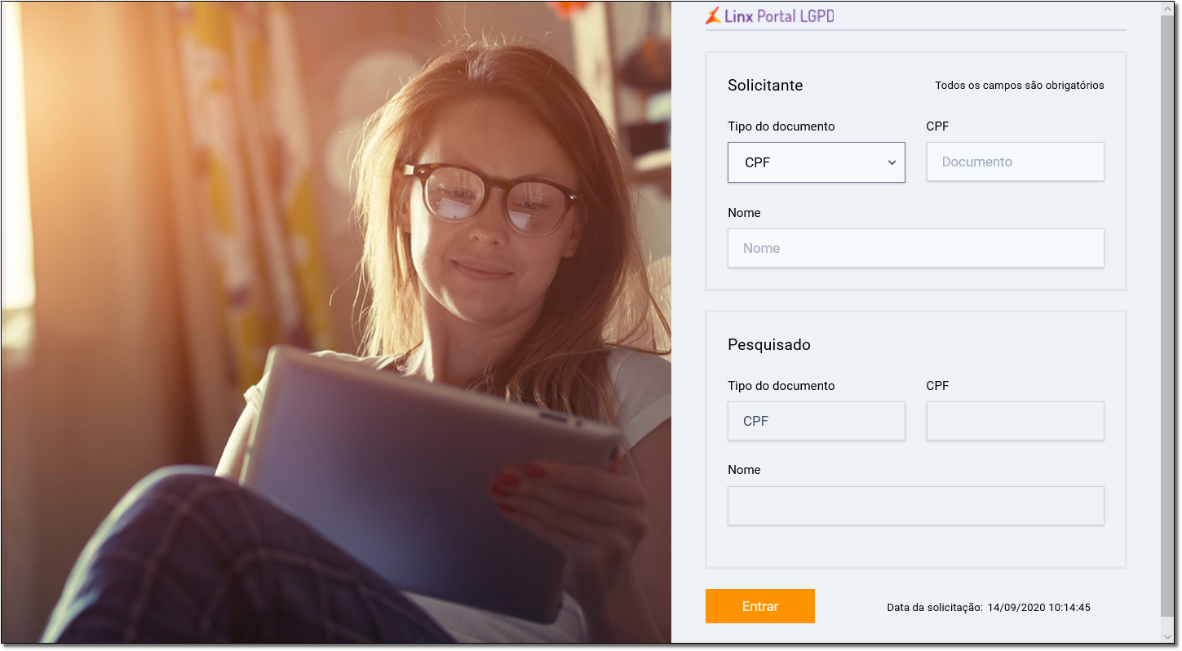Image resolution: width=1182 pixels, height=651 pixels.
Task: Click the 'Nome' label under Solicitante
Action: click(744, 213)
